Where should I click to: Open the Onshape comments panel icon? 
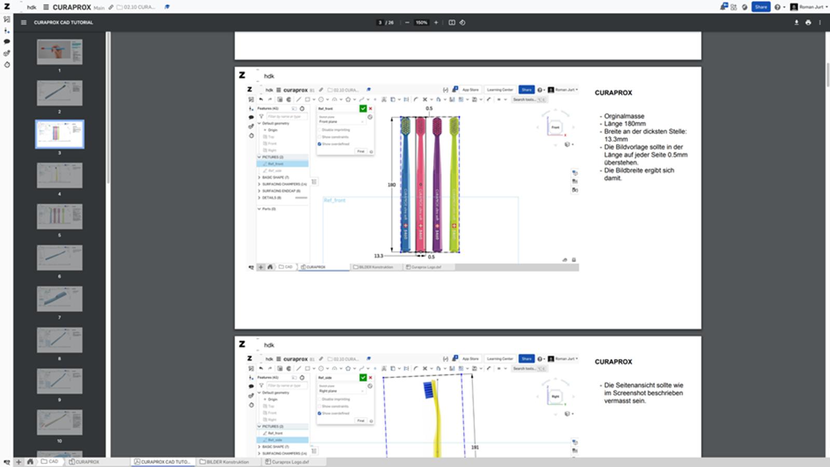(7, 41)
